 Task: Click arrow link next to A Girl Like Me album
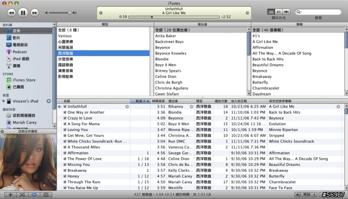(338, 107)
